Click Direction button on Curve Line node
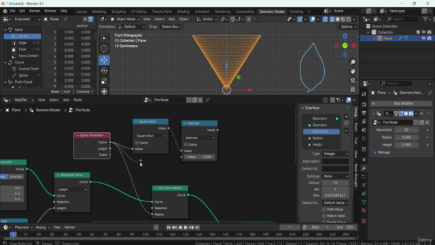 click(16, 177)
